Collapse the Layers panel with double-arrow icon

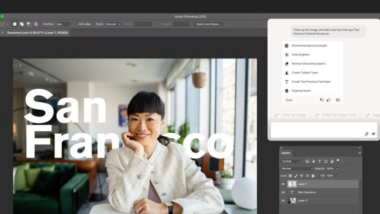tap(359, 148)
